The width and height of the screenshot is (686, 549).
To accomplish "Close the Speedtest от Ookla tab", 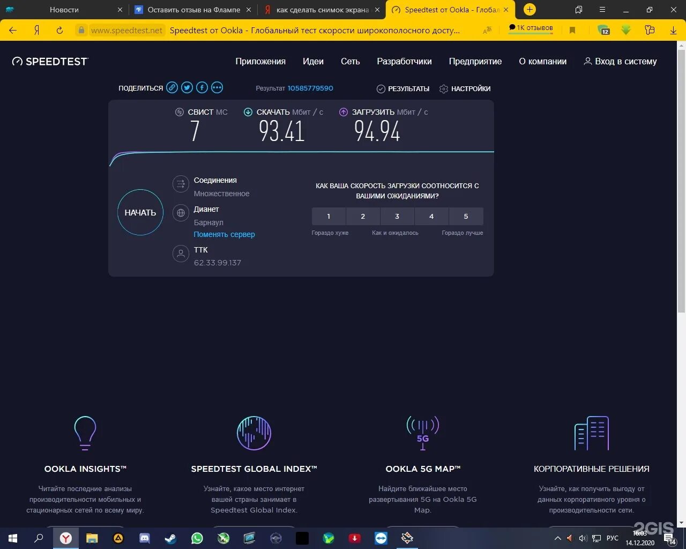I will [506, 10].
